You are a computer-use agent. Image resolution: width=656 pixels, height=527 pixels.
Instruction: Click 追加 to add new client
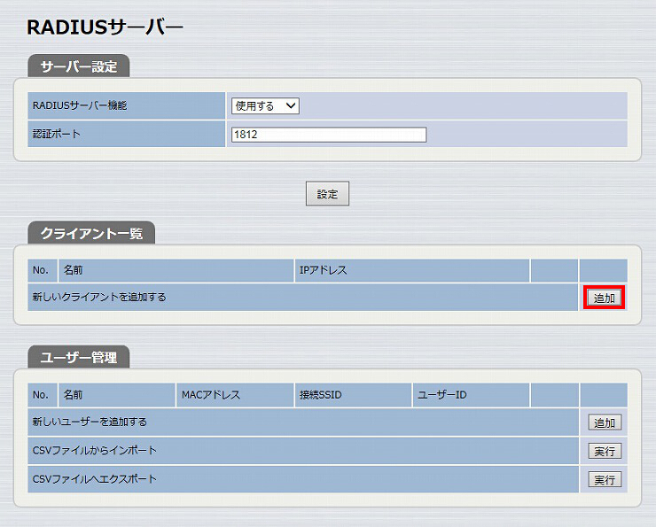pyautogui.click(x=604, y=298)
